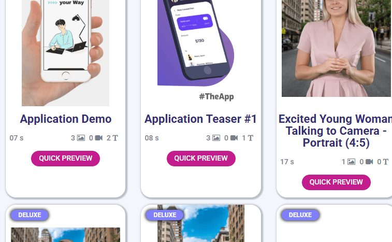Click the image icon on Excited Young Woman card
The height and width of the screenshot is (242, 392).
[352, 162]
